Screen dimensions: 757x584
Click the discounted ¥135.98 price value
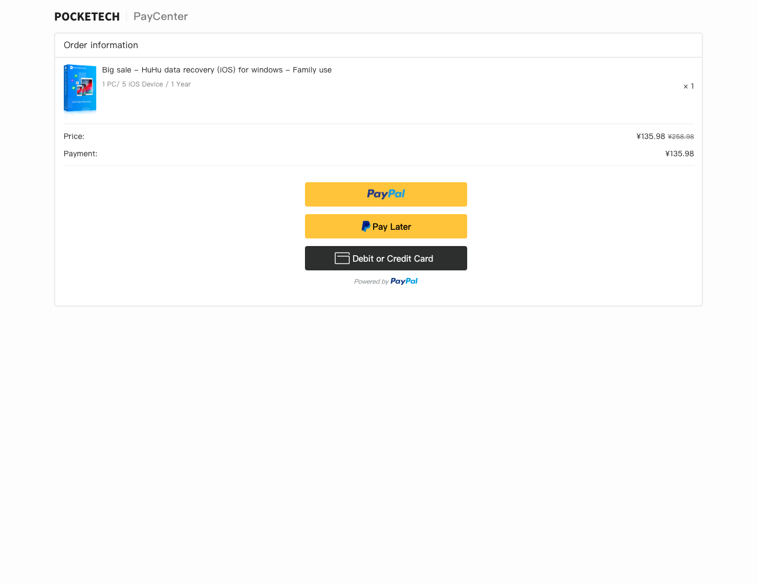click(650, 137)
